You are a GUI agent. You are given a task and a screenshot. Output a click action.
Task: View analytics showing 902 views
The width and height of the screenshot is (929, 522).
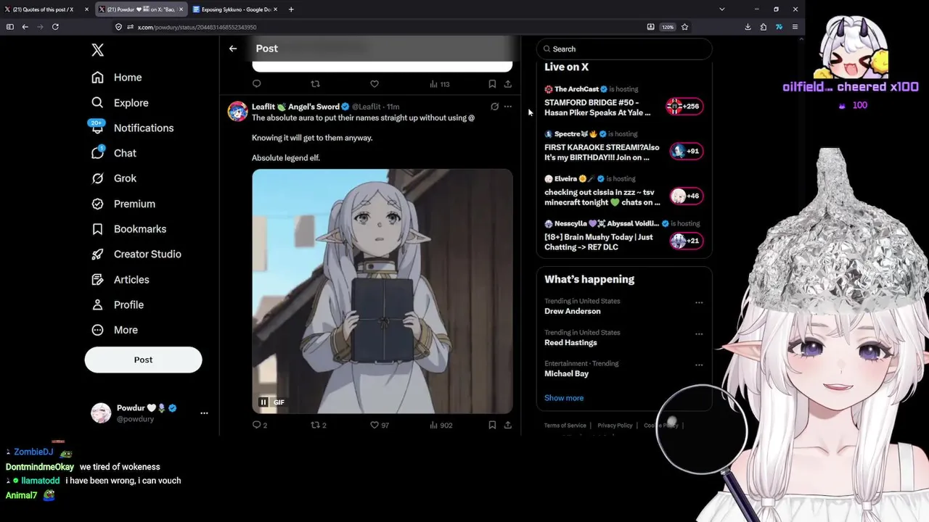point(441,425)
